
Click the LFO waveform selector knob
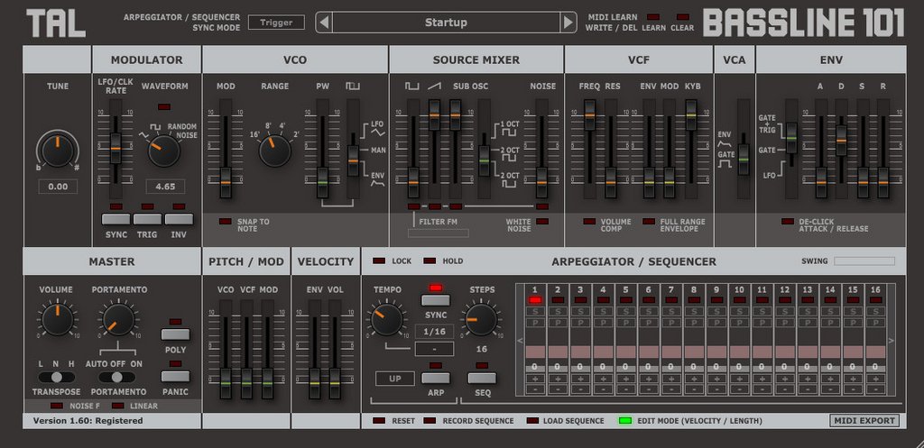(x=164, y=151)
